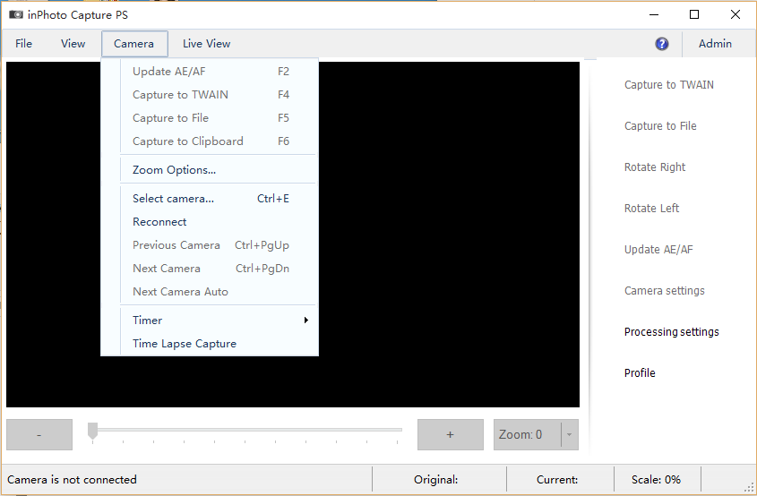Viewport: 757px width, 496px height.
Task: Click Rotate Left in side panel
Action: (x=651, y=209)
